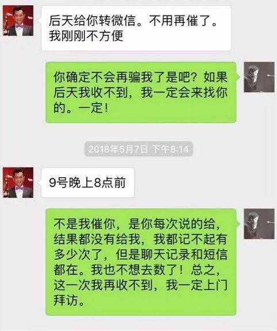Click the line "不是我催你，是你每次说的给，"
277x331 pixels.
tap(137, 224)
